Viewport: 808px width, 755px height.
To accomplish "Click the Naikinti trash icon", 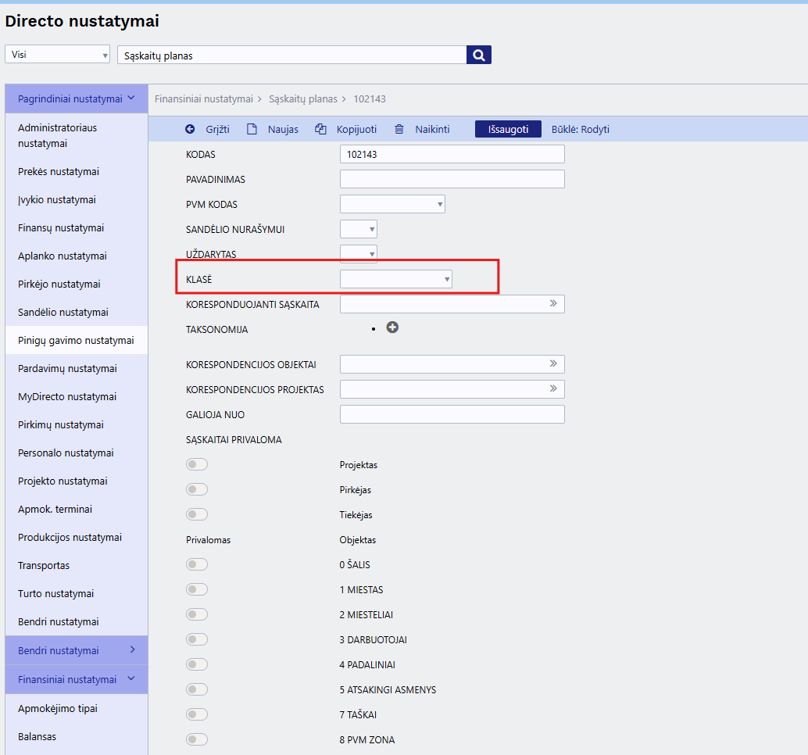I will coord(399,129).
